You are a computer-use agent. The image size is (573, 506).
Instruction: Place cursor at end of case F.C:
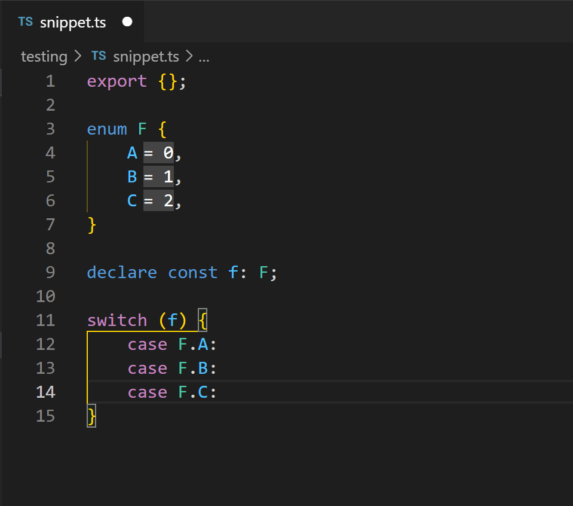click(217, 392)
